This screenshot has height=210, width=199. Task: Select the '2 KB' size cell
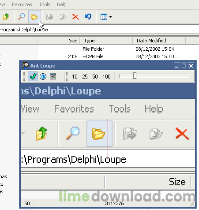73,56
